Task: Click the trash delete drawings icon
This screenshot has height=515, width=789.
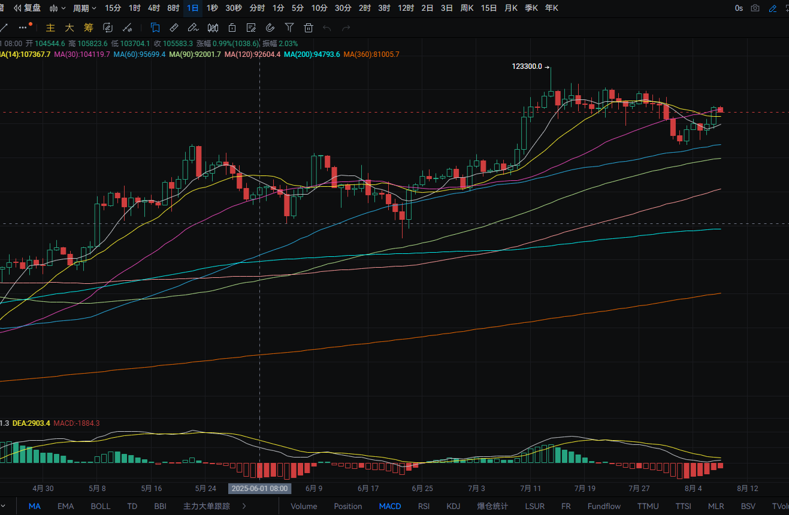Action: point(309,28)
